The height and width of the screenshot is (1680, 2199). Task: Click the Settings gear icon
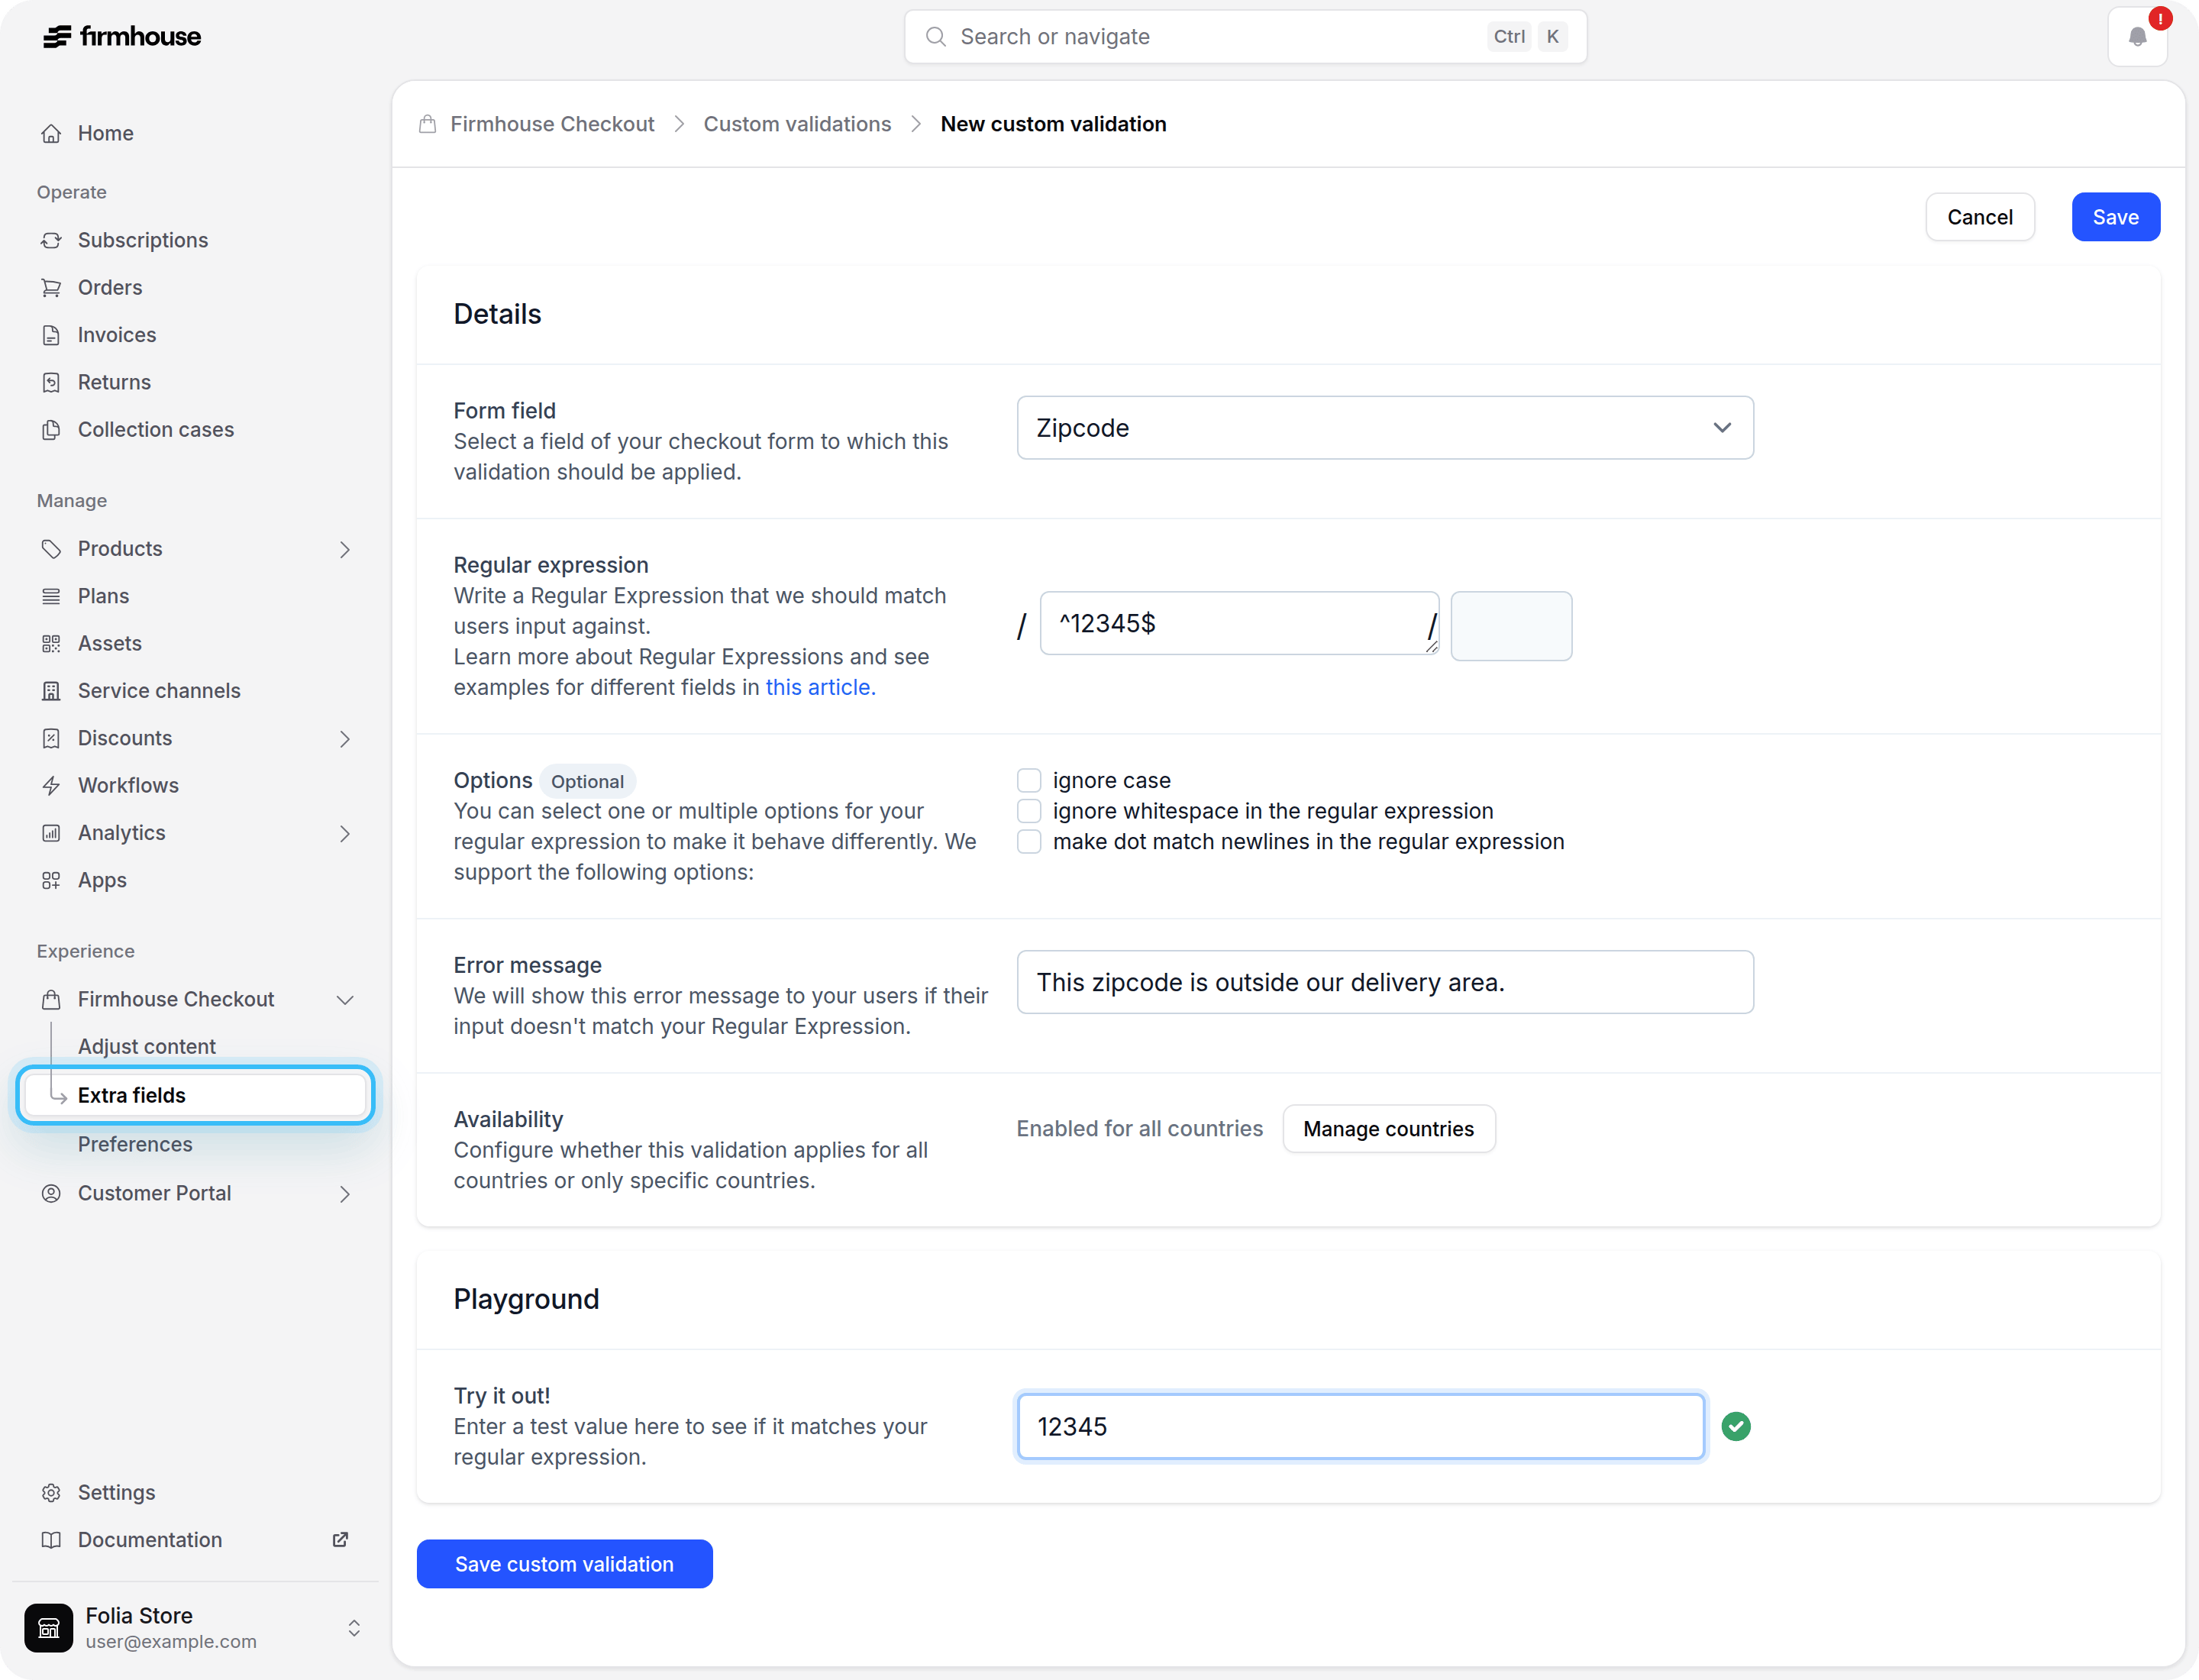(x=51, y=1493)
